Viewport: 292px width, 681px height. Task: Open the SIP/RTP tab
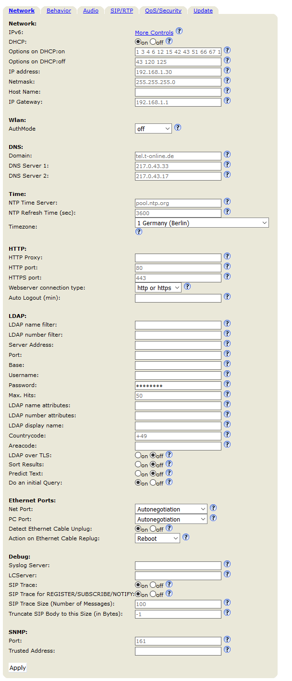(x=122, y=11)
